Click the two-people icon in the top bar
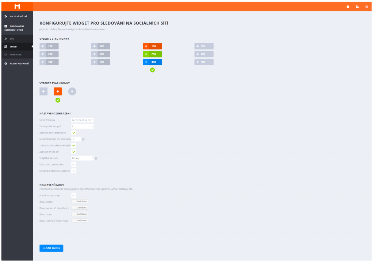This screenshot has width=374, height=262. (357, 7)
